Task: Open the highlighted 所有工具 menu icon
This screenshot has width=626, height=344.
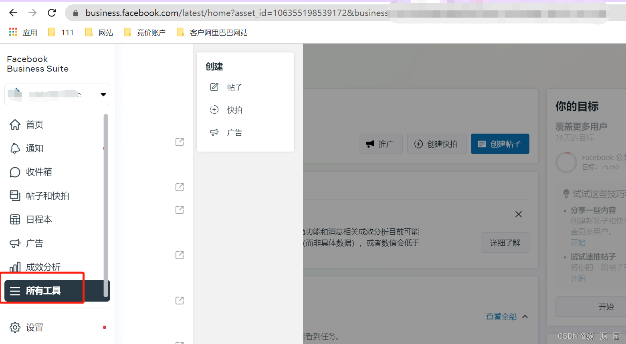Action: [15, 291]
